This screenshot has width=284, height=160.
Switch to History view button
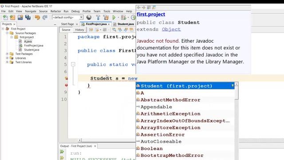79,30
